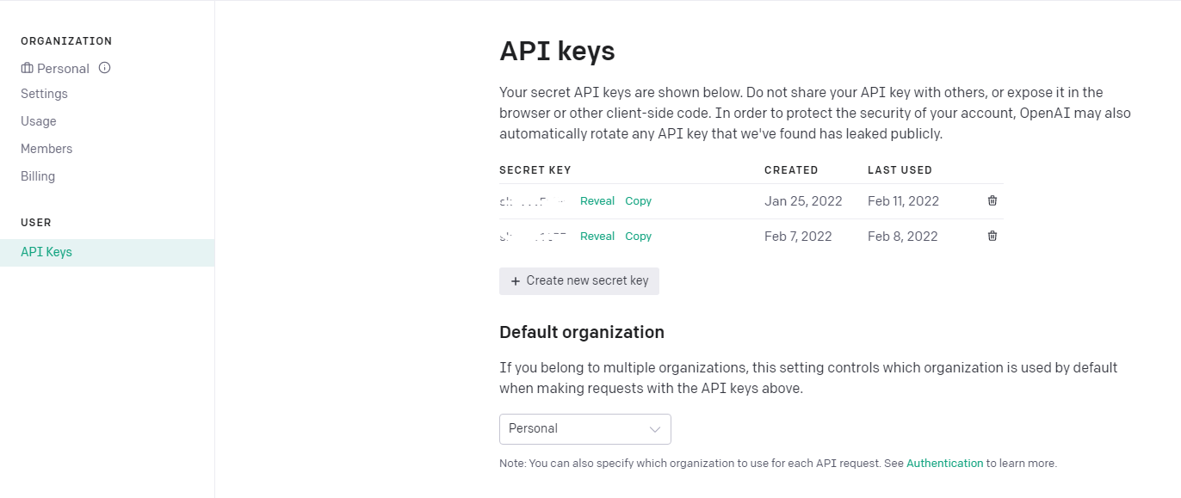The width and height of the screenshot is (1181, 498).
Task: Reveal the key created on Jan 25, 2022
Action: point(597,201)
